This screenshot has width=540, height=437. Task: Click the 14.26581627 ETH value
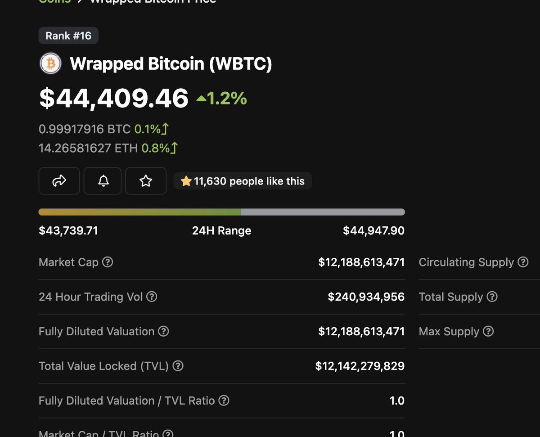tap(88, 148)
